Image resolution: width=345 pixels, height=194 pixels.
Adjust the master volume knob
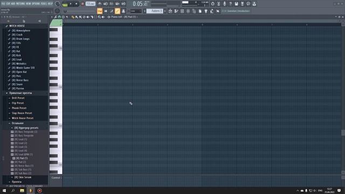58,4
